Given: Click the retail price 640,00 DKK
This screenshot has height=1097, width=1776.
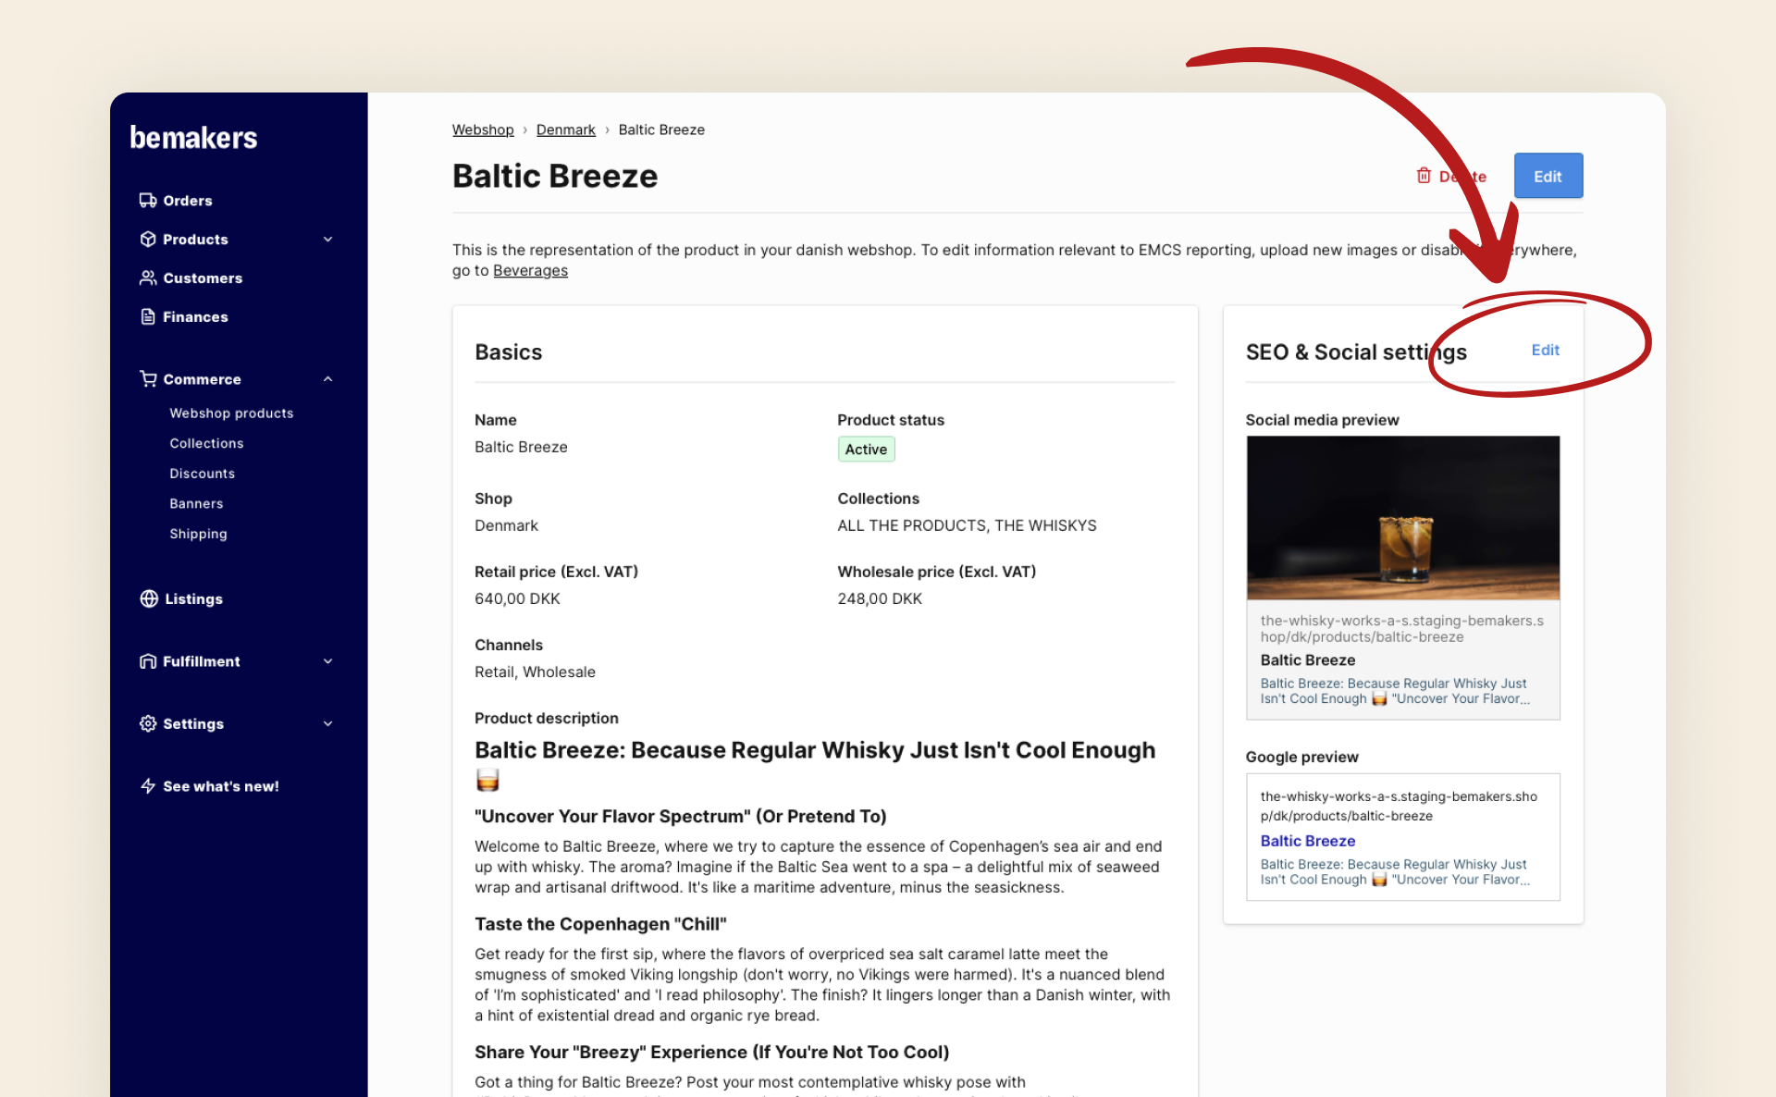Looking at the screenshot, I should 517,598.
